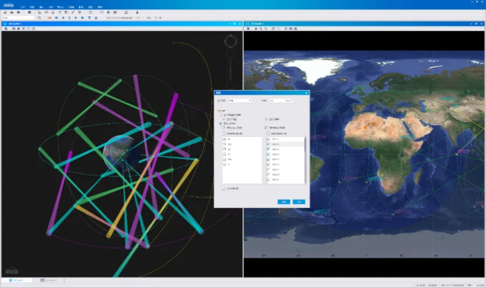This screenshot has width=486, height=288.
Task: Select the first radio button in the dialog
Action: click(x=221, y=115)
